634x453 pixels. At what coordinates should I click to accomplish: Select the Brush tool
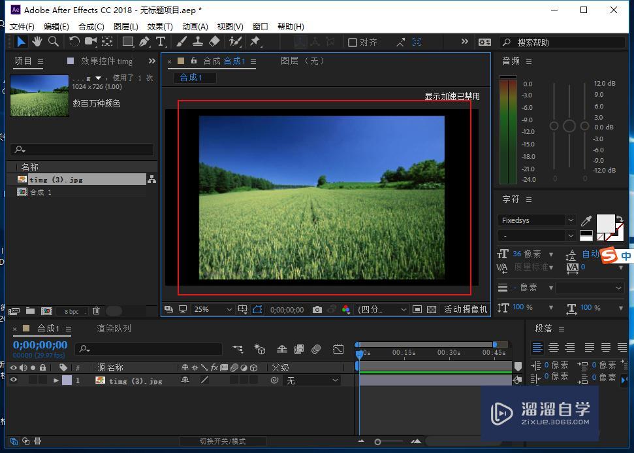point(182,42)
